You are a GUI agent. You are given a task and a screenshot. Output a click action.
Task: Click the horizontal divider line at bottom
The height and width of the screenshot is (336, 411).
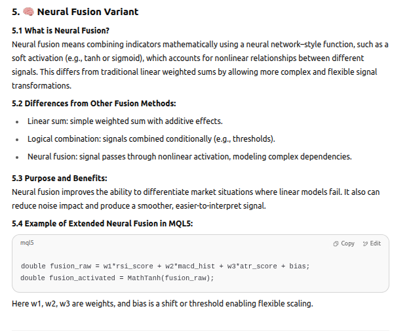[x=200, y=329]
